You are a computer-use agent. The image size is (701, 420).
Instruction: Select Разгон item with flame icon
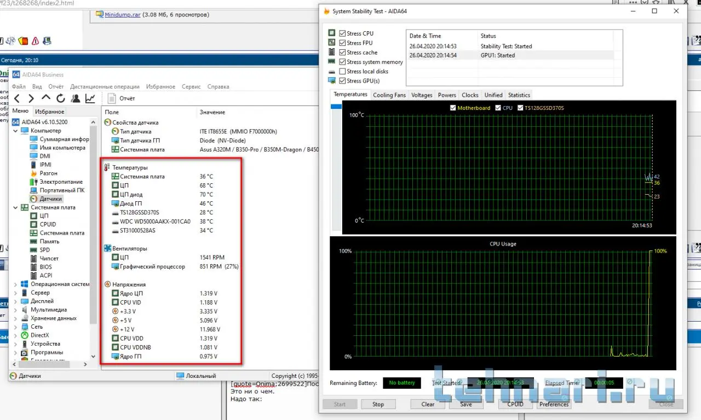(48, 173)
